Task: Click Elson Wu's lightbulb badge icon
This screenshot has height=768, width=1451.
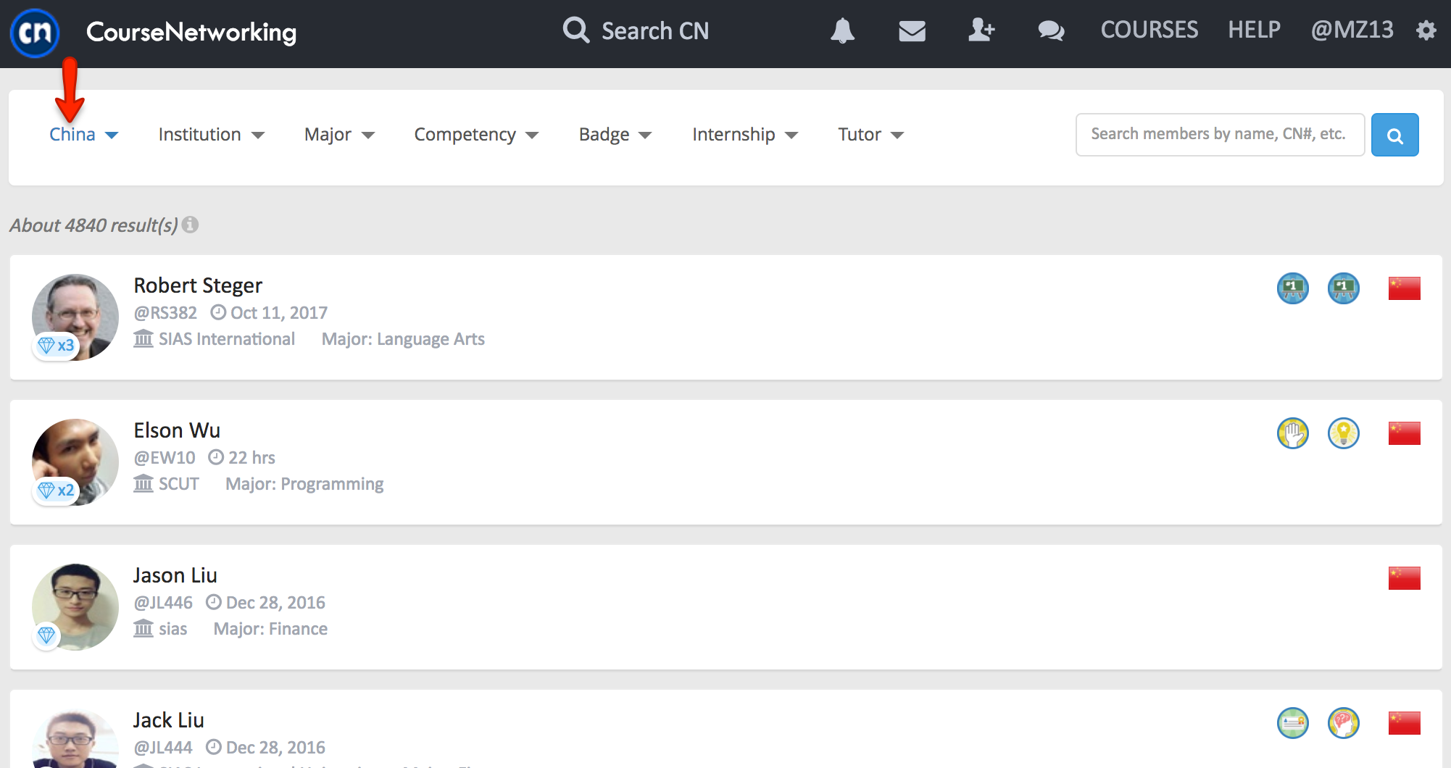Action: coord(1344,433)
